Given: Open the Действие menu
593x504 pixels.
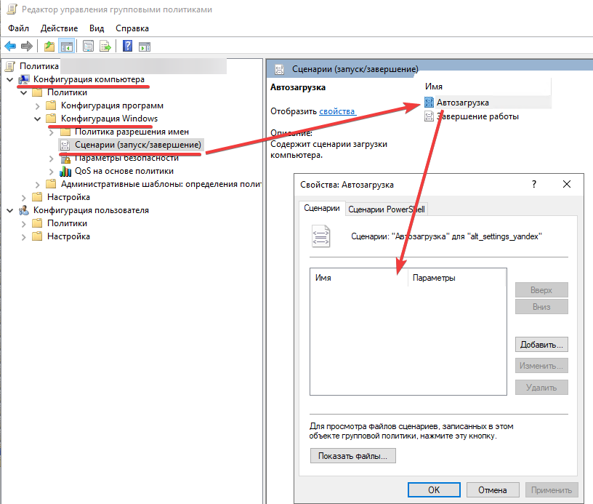Looking at the screenshot, I should point(60,28).
